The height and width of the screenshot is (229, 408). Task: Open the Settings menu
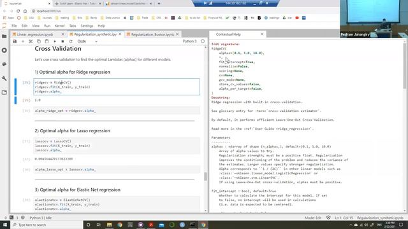[x=87, y=25]
